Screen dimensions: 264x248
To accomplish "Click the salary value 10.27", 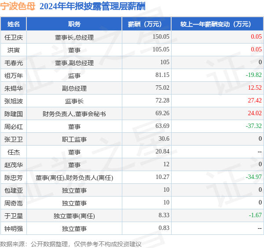I will click(162, 177).
